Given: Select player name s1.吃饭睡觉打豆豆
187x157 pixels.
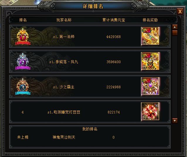Looking at the screenshot, I should point(64,112).
